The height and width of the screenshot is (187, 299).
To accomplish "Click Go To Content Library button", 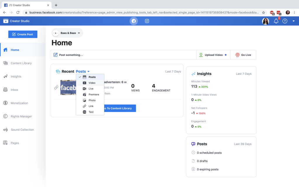I will [x=120, y=108].
